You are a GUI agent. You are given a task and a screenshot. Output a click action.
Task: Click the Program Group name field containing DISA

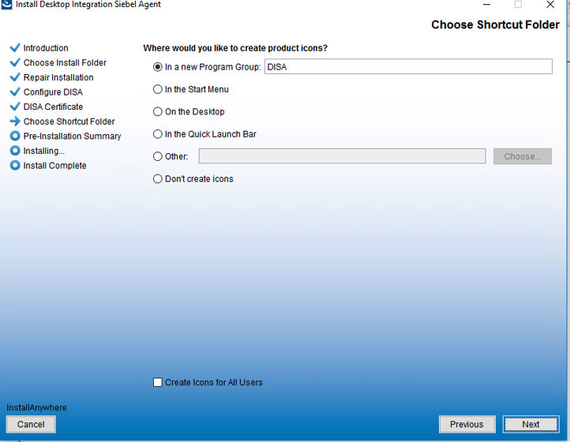[x=408, y=66]
